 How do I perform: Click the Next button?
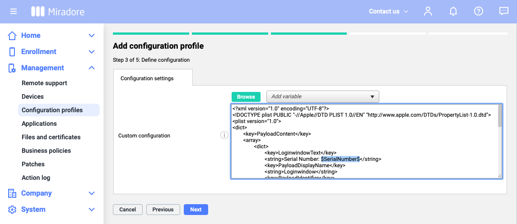pyautogui.click(x=196, y=210)
